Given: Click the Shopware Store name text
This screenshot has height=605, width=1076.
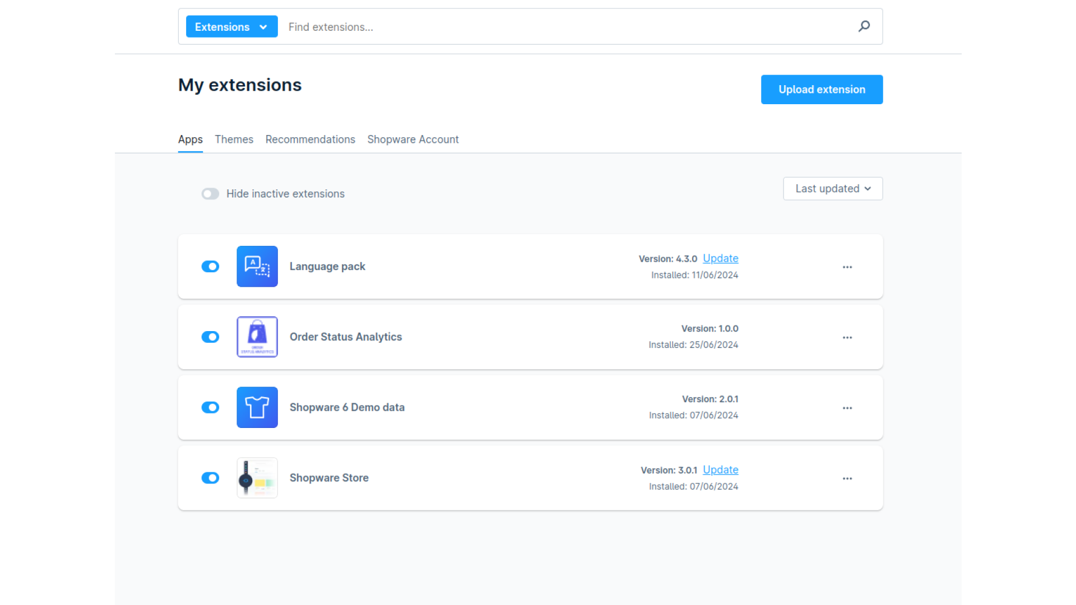Looking at the screenshot, I should [329, 478].
